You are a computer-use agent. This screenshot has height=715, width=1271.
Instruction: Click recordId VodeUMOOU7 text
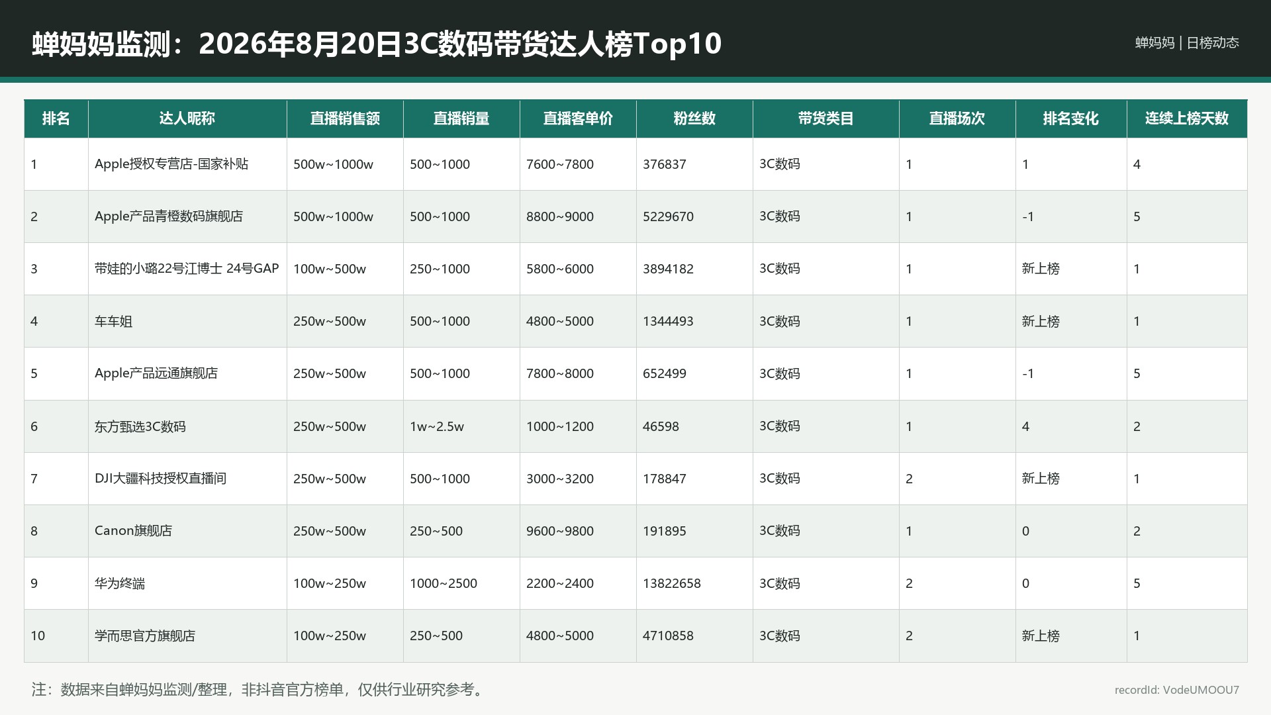1177,690
